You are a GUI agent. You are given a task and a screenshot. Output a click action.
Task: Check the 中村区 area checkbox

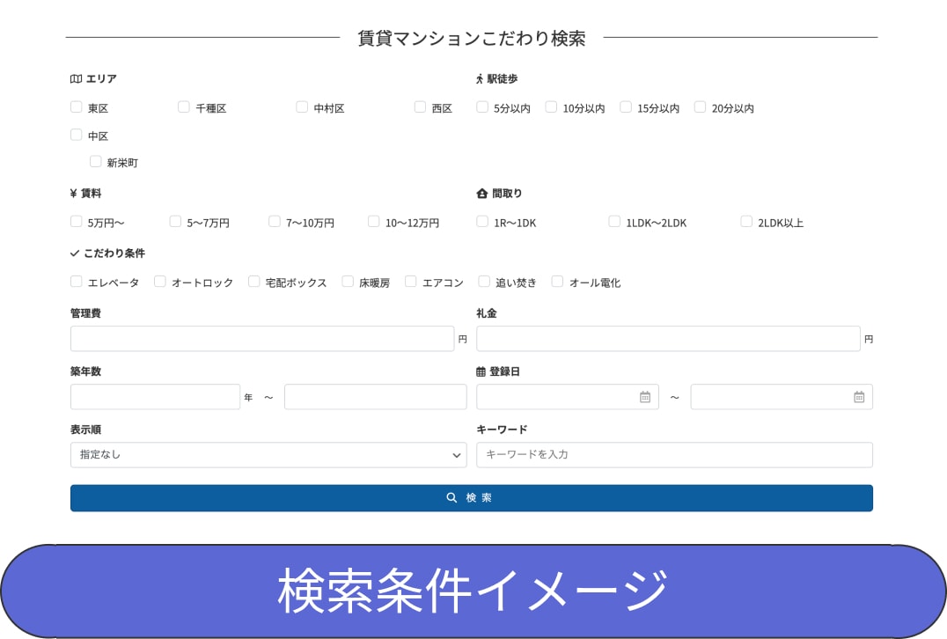click(302, 106)
